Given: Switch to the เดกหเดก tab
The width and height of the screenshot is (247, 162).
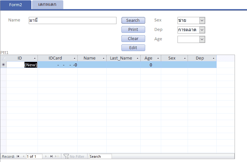Looking at the screenshot, I should (x=47, y=5).
